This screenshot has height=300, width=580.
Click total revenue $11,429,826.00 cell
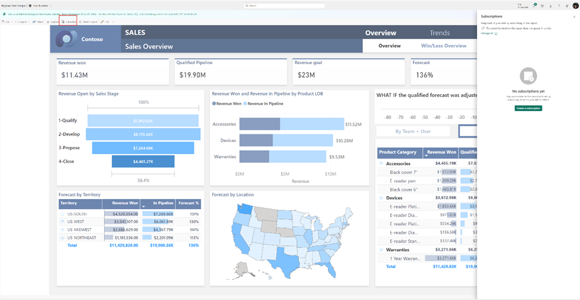pyautogui.click(x=124, y=245)
